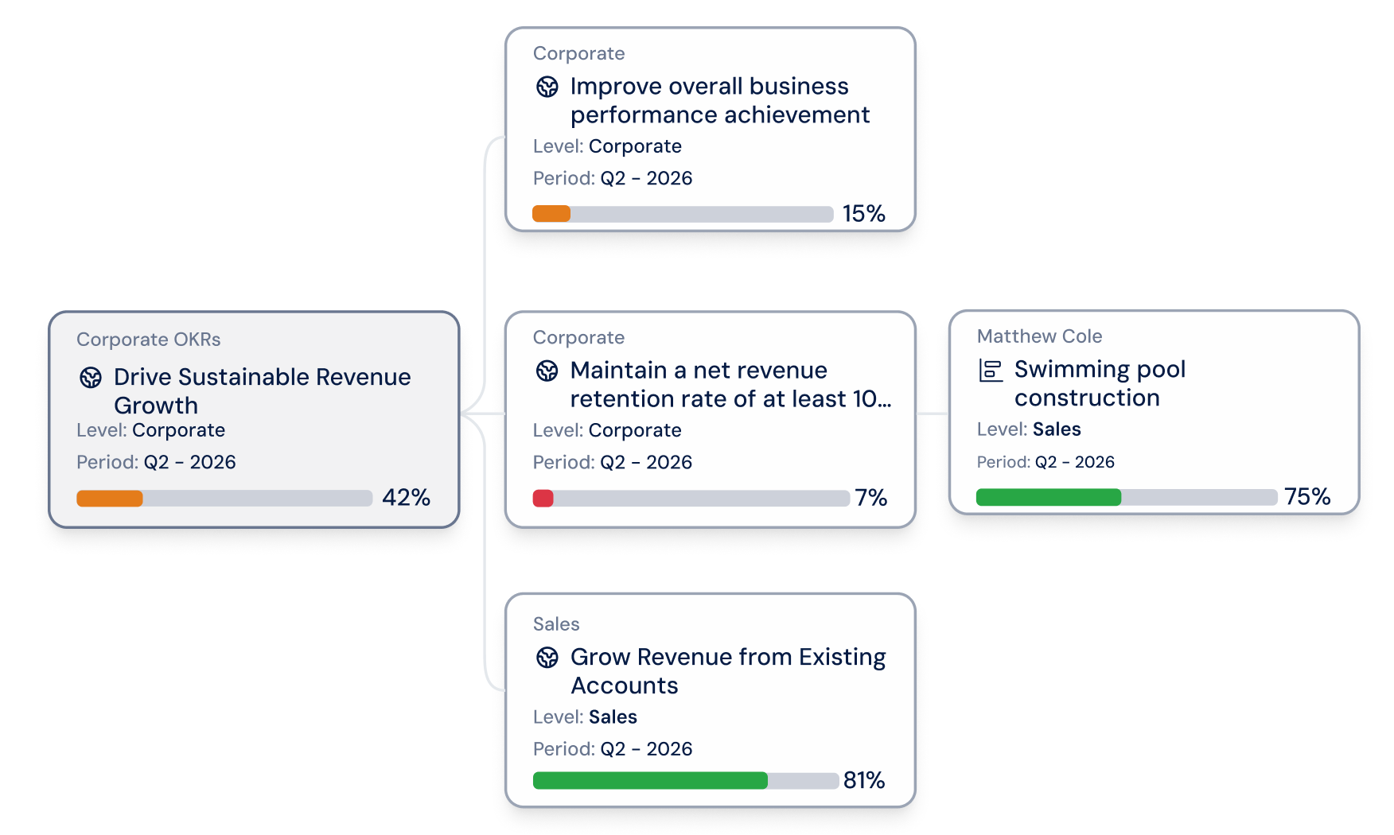Click the 42% progress value
The width and height of the screenshot is (1394, 835).
tap(406, 498)
